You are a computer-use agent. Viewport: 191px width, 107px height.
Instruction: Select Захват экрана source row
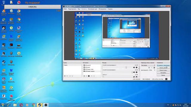(x=92, y=71)
